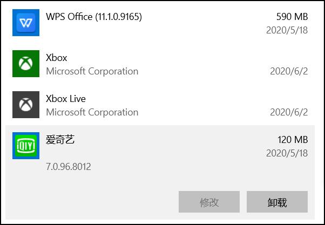Image resolution: width=325 pixels, height=225 pixels.
Task: Click the green iQIYI app icon
Action: [x=25, y=146]
